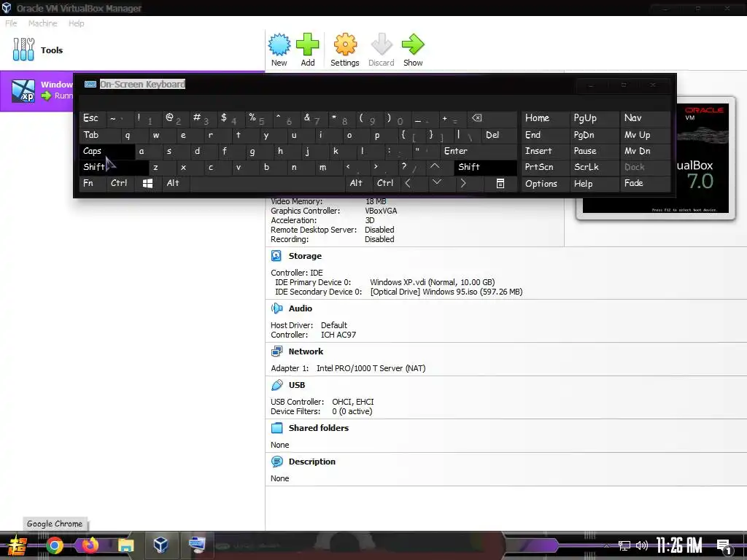Click the Network section icon
The height and width of the screenshot is (560, 747).
(x=276, y=351)
